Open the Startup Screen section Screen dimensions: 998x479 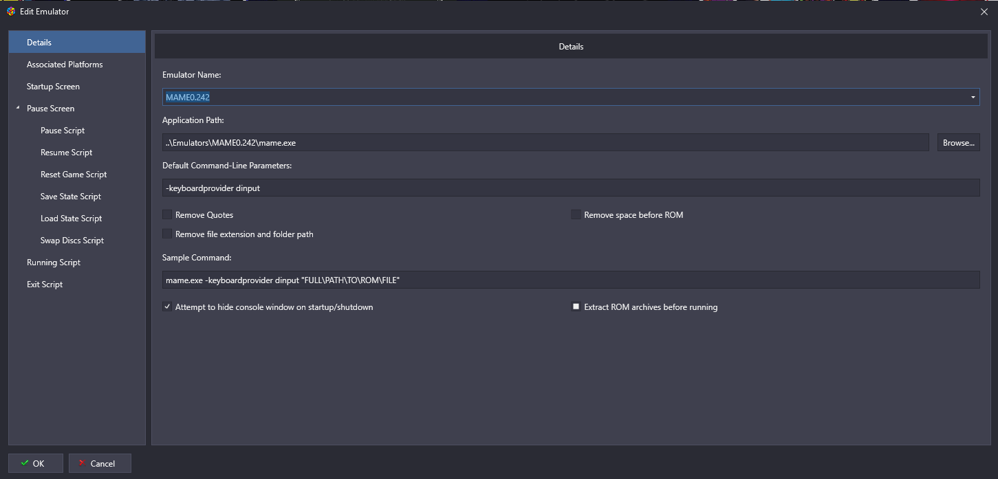(53, 87)
